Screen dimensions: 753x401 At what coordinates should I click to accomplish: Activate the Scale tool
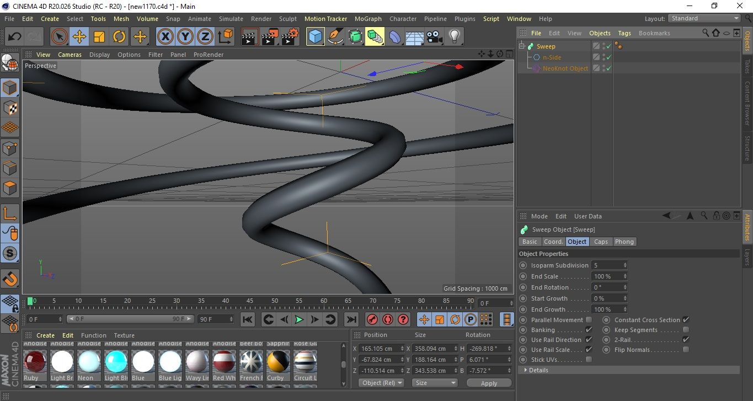click(99, 37)
